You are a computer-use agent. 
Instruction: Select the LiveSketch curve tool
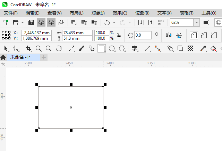(92, 48)
